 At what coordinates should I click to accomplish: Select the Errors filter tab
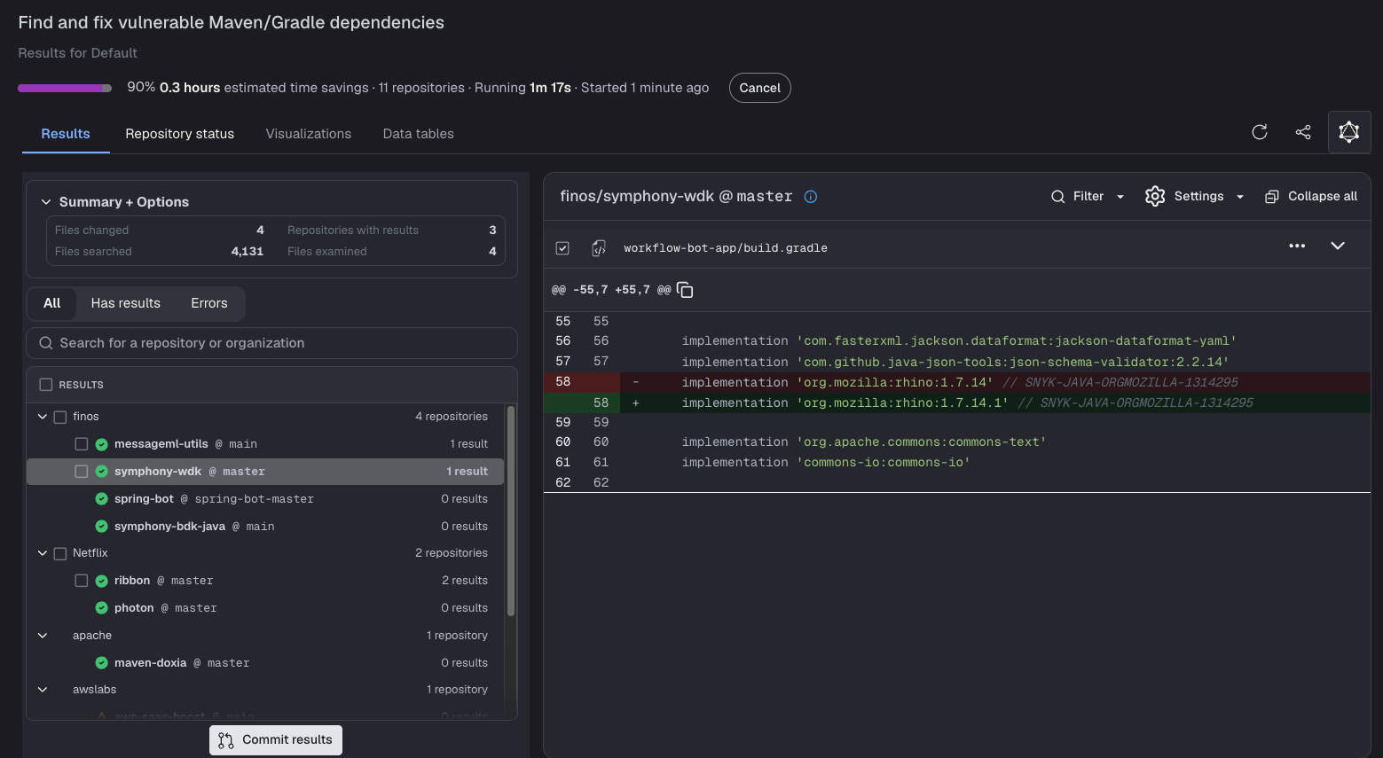209,303
